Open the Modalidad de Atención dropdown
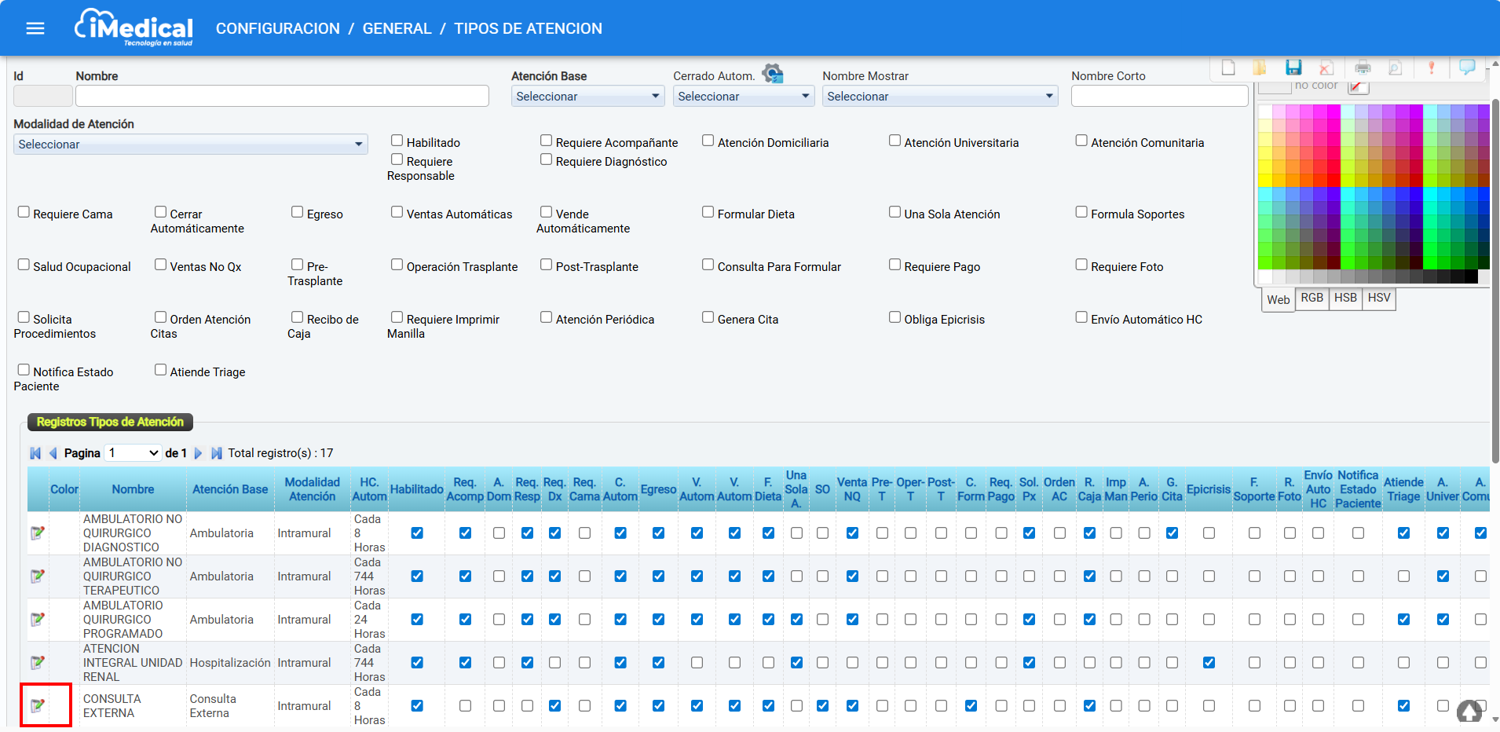 coord(190,145)
